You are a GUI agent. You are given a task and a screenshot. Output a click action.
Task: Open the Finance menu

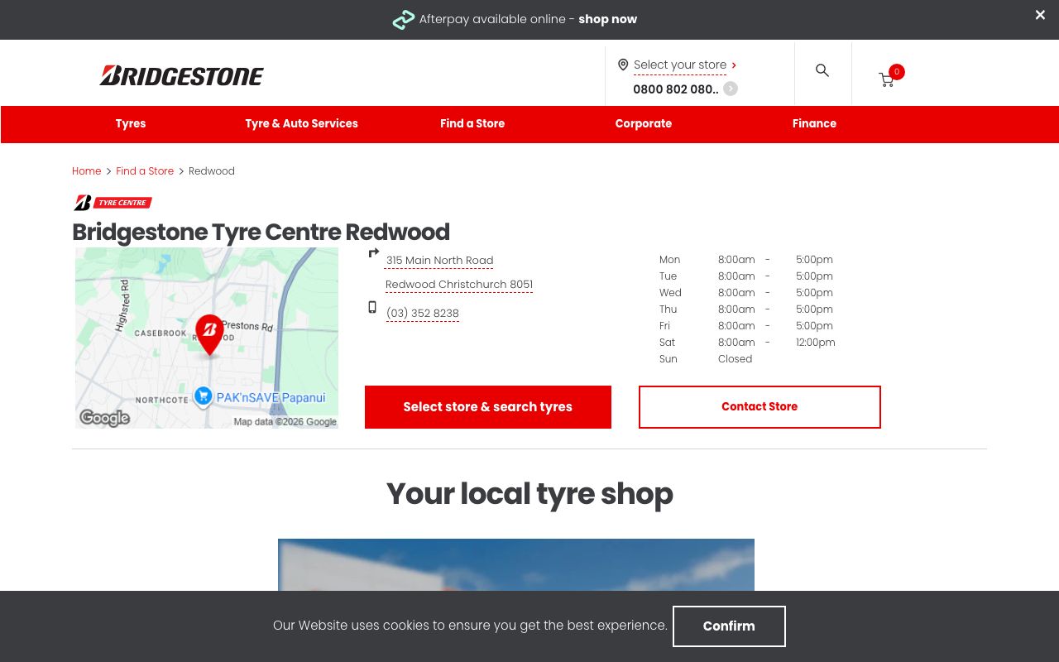click(814, 123)
